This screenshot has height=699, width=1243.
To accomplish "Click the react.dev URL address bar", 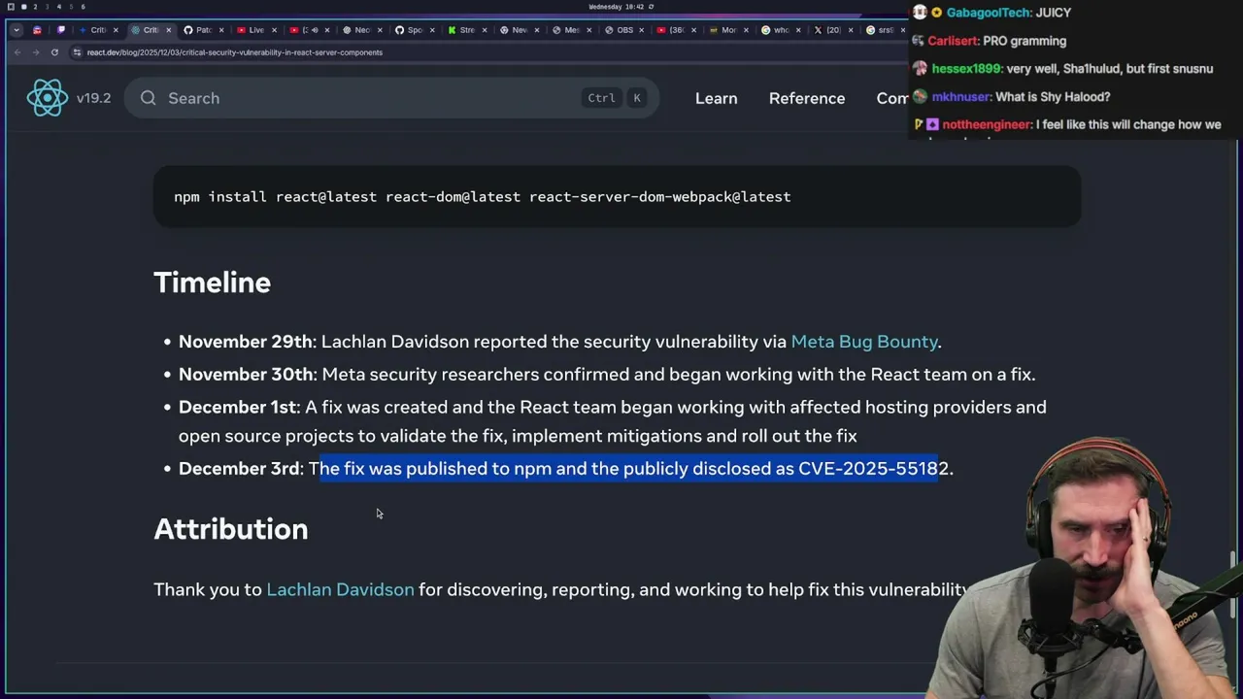I will click(x=486, y=52).
